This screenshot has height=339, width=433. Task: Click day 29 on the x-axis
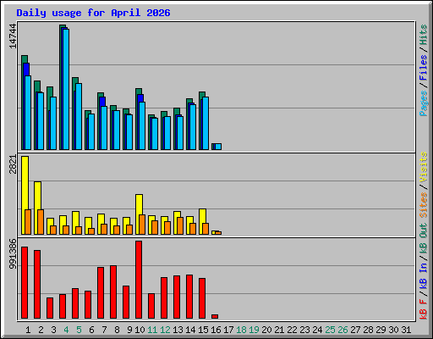coord(381,330)
